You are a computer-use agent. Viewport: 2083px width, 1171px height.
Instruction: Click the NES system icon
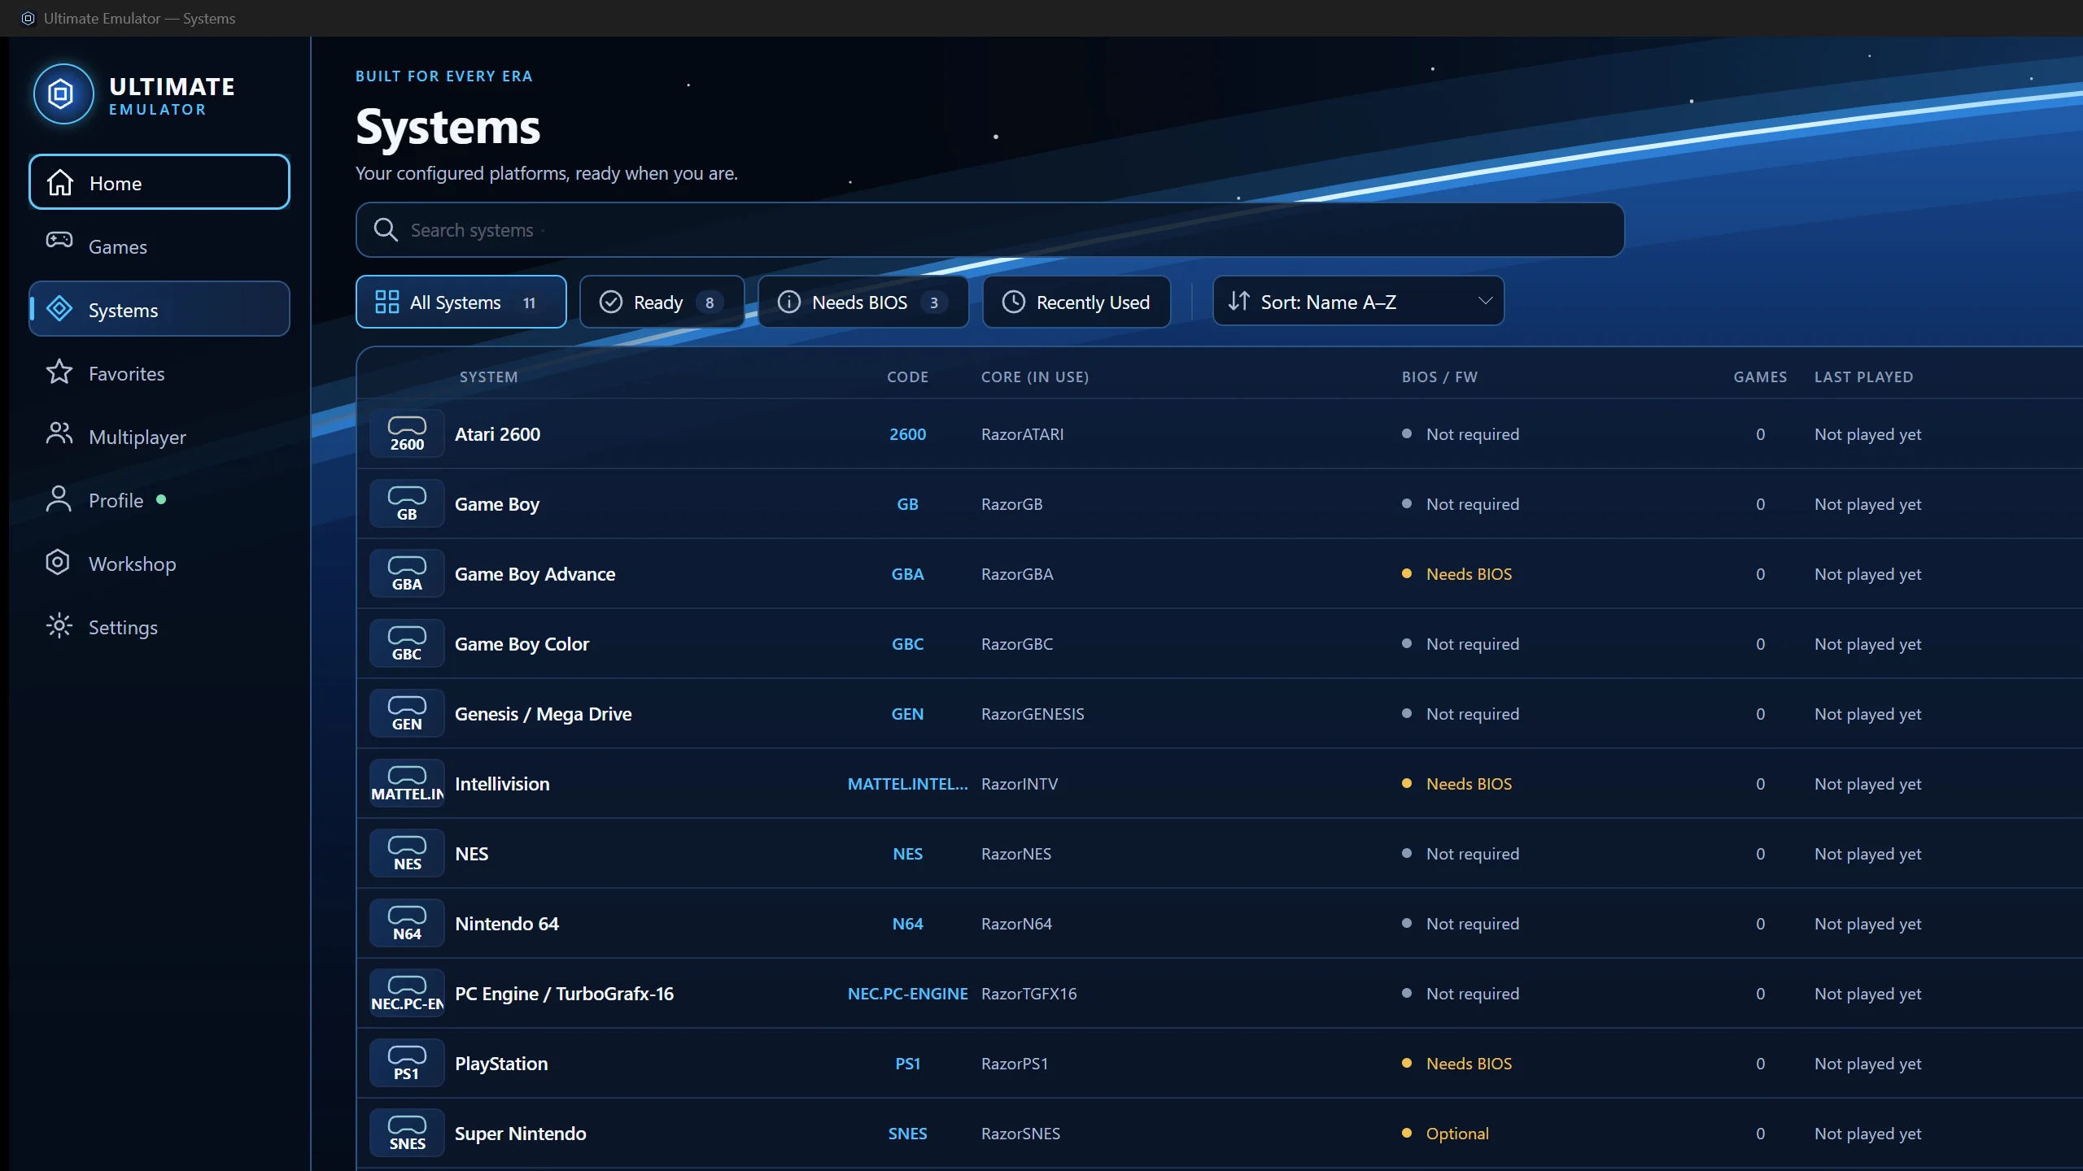(407, 853)
